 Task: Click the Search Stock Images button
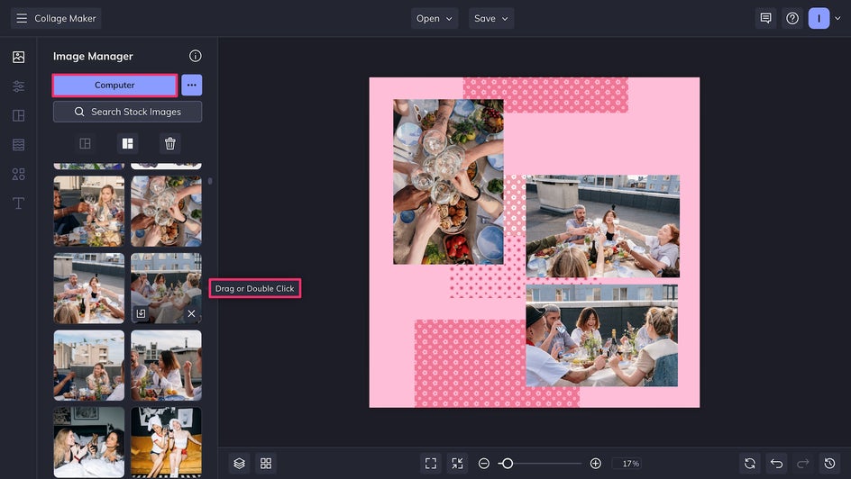pos(127,112)
